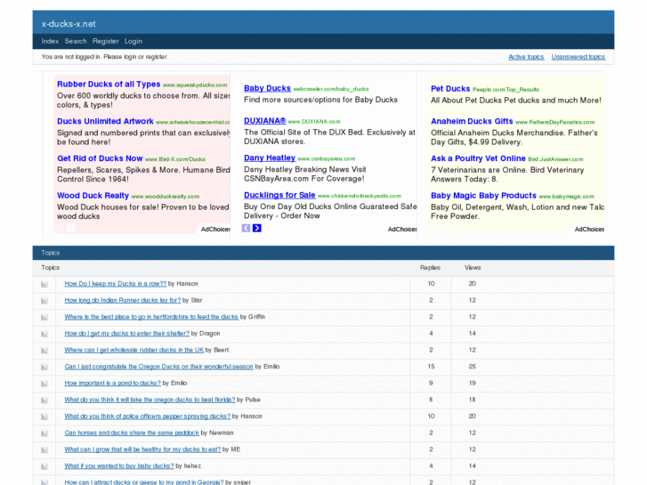
Task: Click the 15 replies count for Oregon Ducks topic
Action: pyautogui.click(x=432, y=367)
